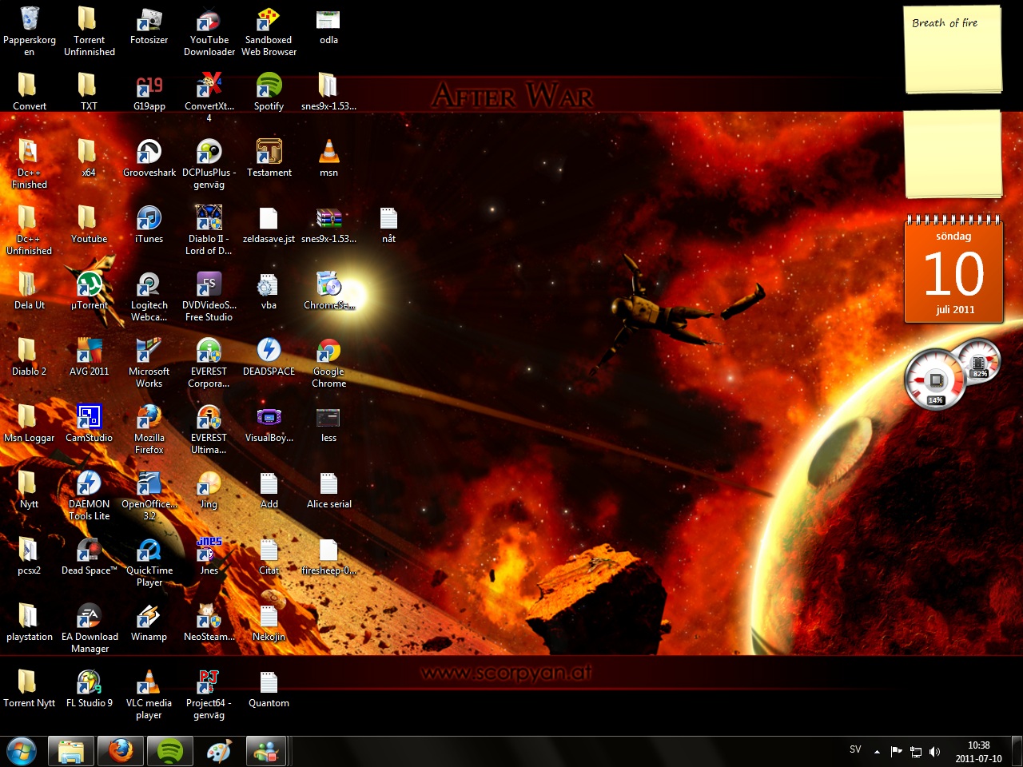Select the iTunes desktop icon

[149, 219]
